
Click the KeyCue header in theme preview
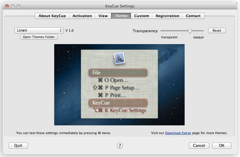coord(118,103)
